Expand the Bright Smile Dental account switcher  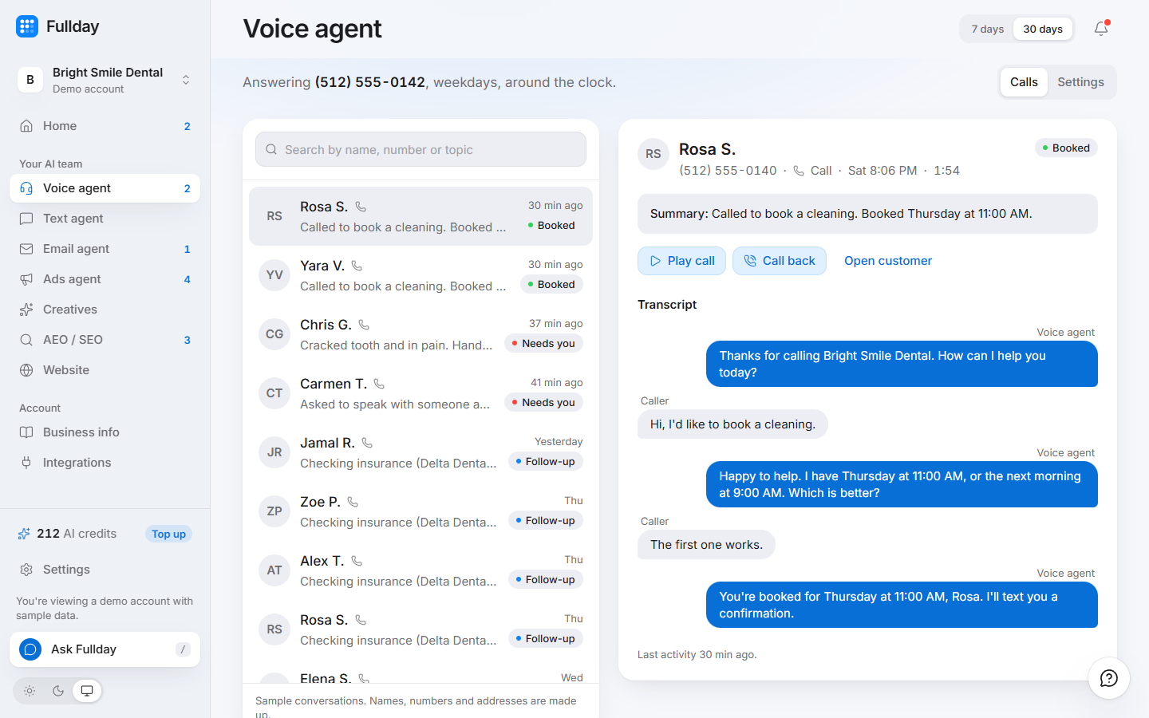pos(105,80)
